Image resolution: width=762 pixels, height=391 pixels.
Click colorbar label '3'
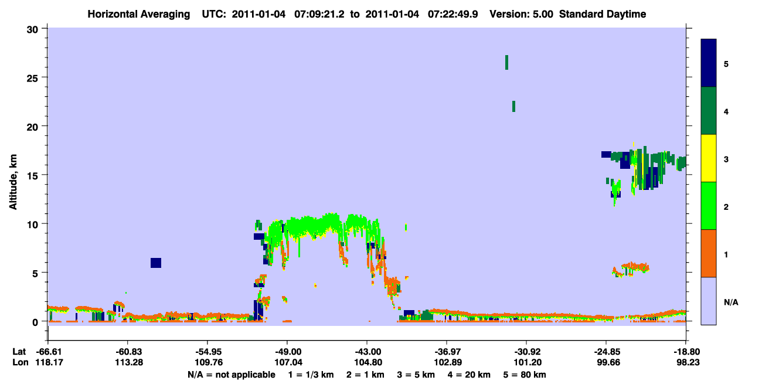[727, 158]
